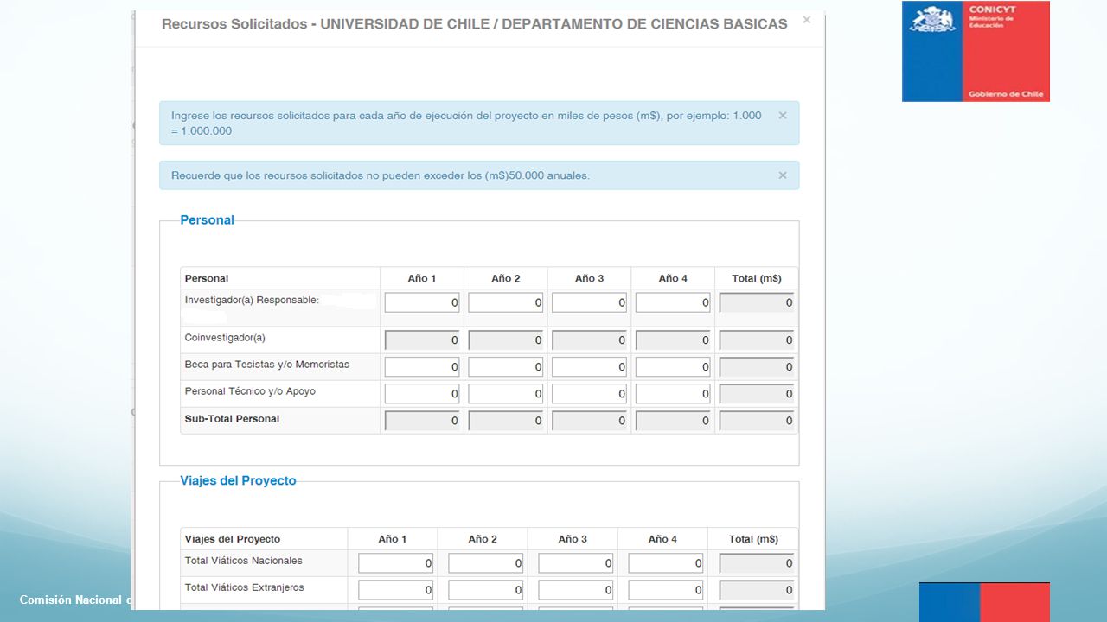
Task: Dismiss the 'Ingrese los recursos solicitados' alert
Action: coord(783,115)
